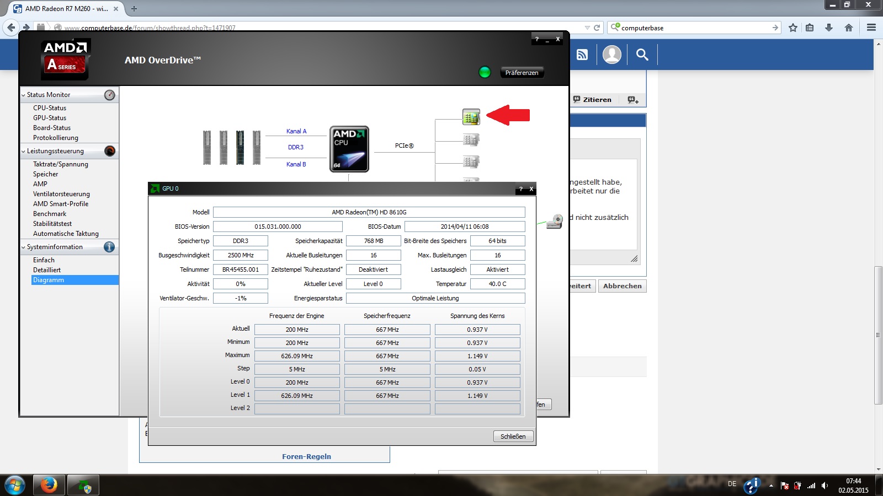Open the Foren-Regeln link
This screenshot has height=496, width=883.
click(306, 456)
